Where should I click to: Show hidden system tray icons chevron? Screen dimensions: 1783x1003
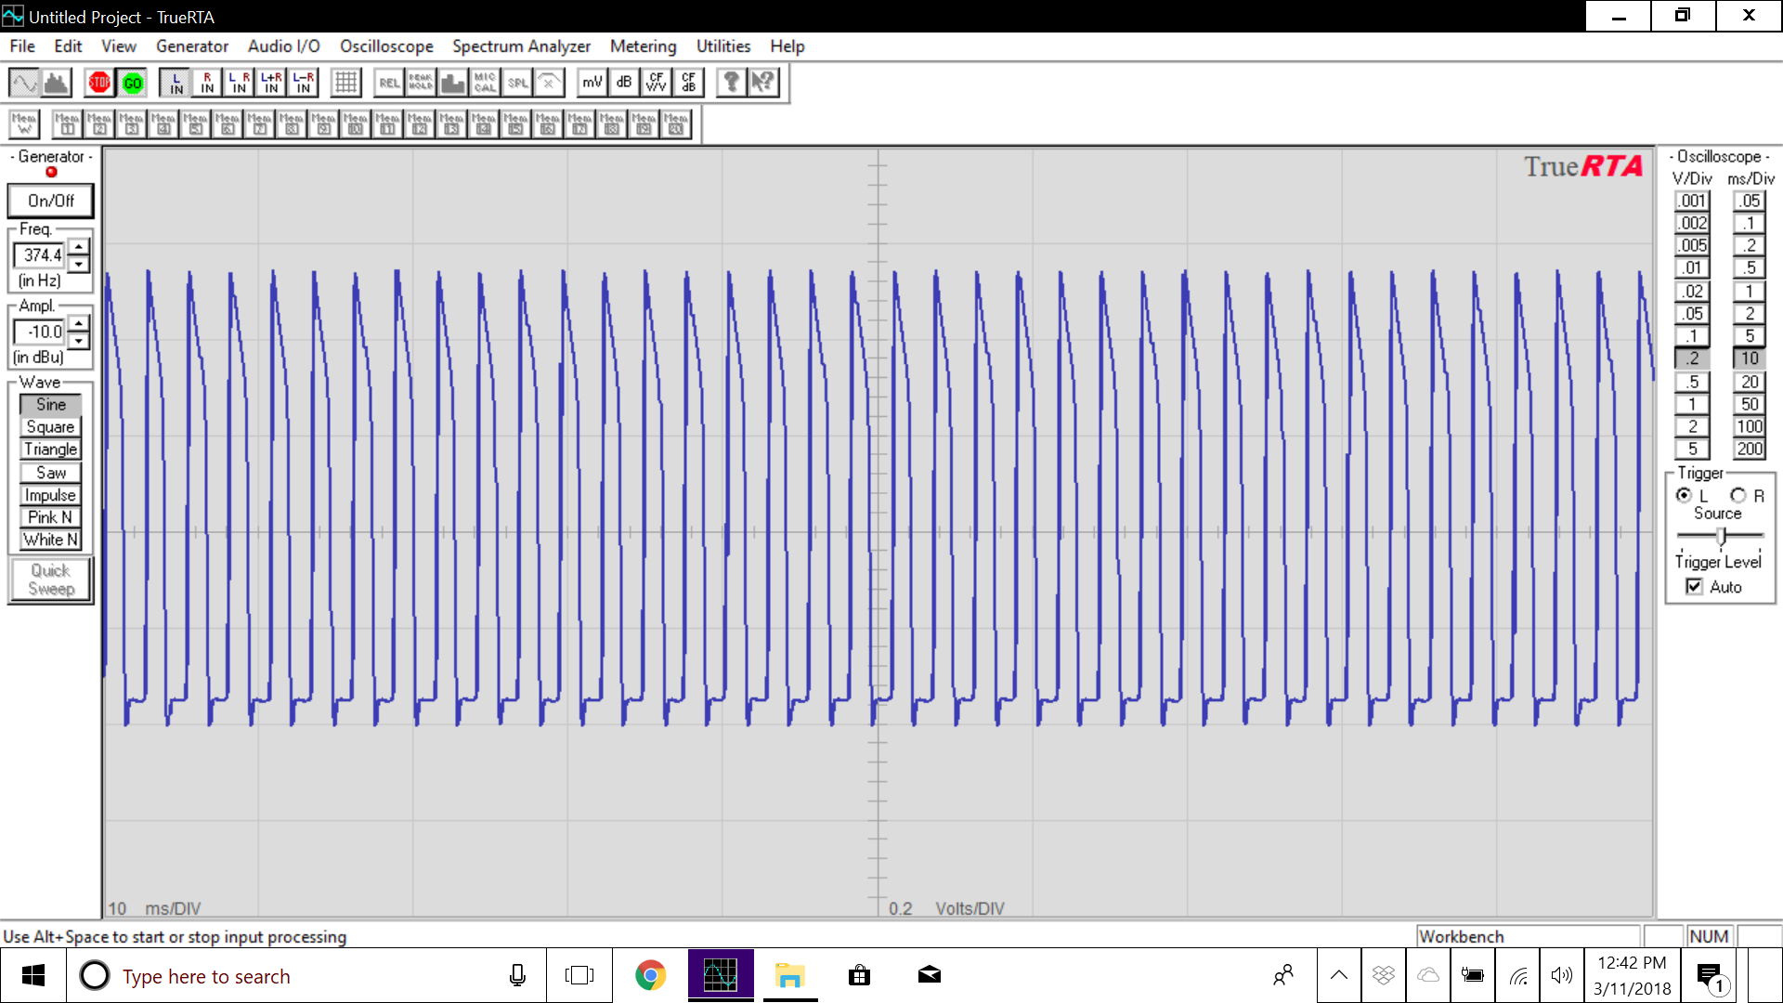click(1338, 975)
